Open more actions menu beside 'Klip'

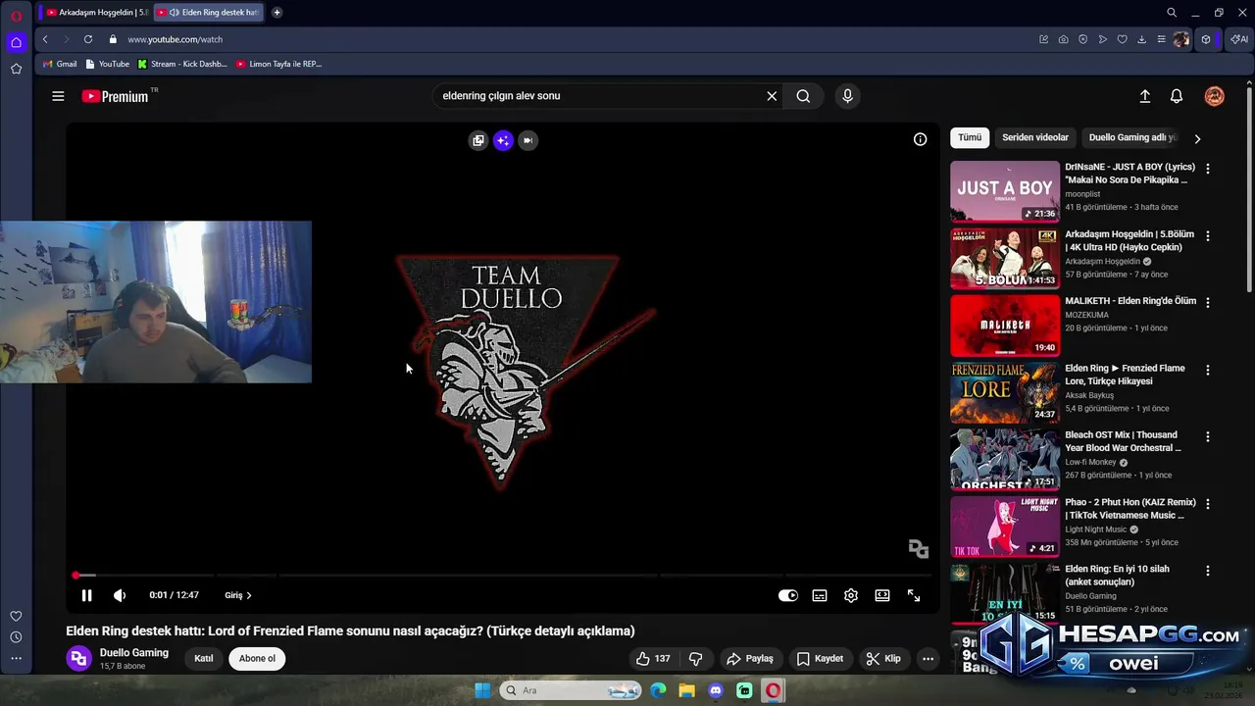coord(928,659)
